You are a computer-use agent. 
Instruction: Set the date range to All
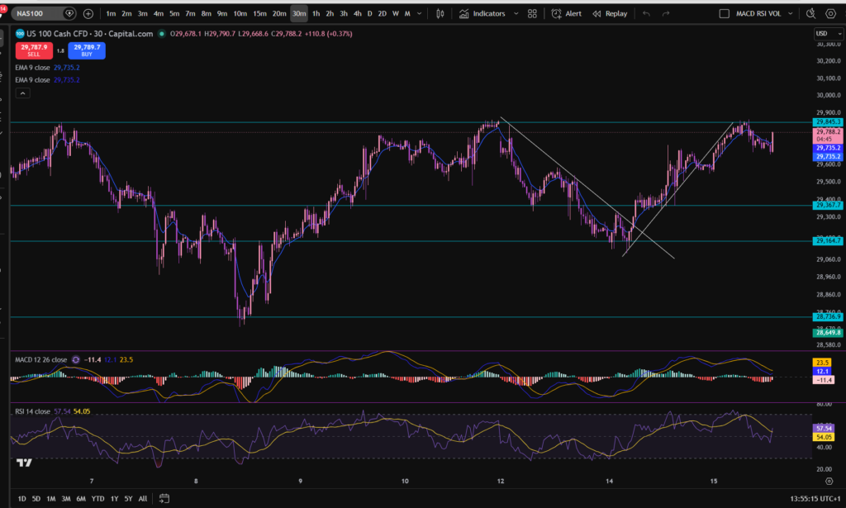[142, 499]
